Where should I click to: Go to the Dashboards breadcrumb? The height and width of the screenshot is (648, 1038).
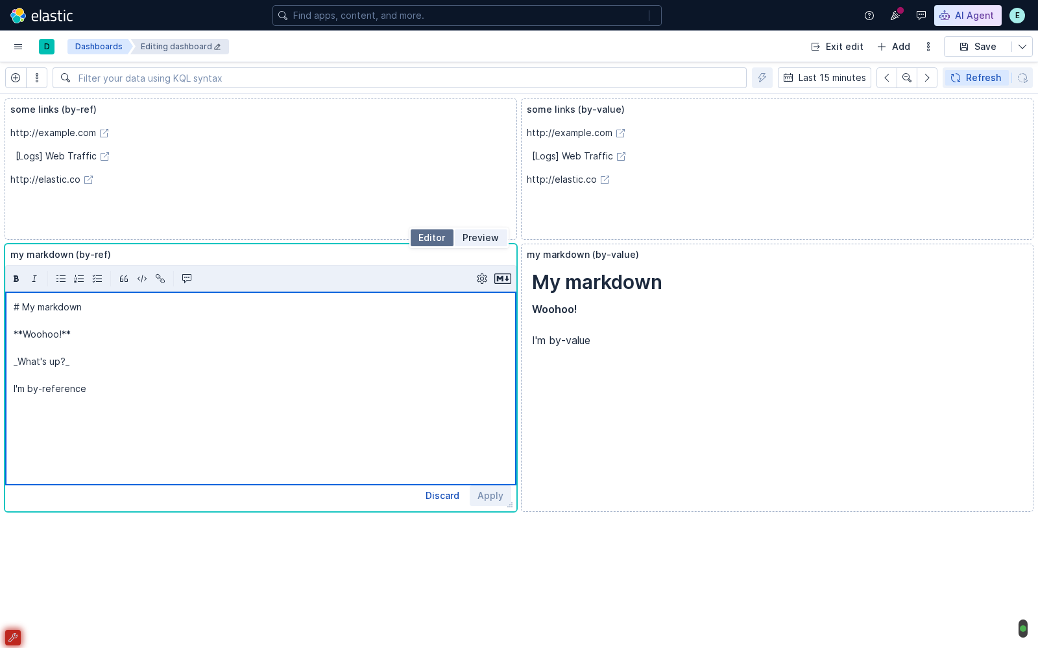pos(99,47)
